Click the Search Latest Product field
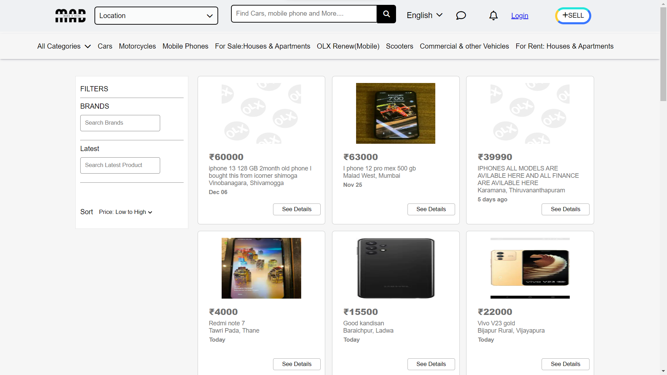Viewport: 667px width, 375px height. 120,165
